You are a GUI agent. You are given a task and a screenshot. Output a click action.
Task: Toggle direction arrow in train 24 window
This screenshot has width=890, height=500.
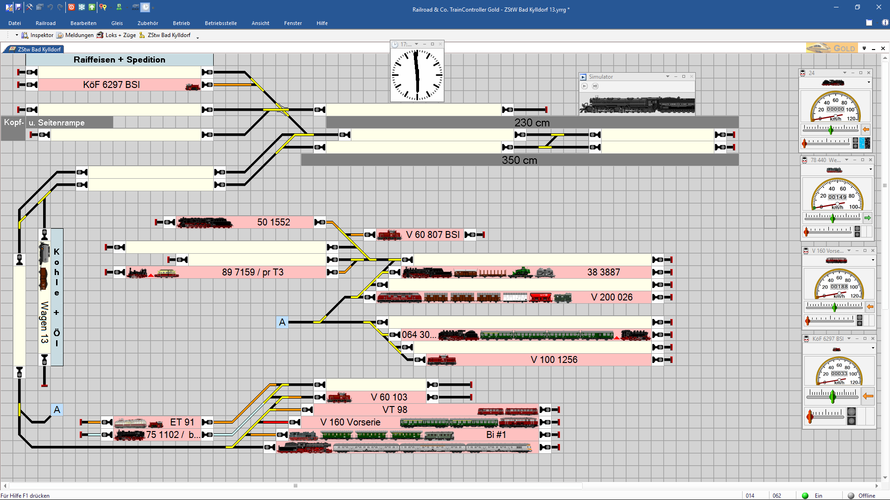click(x=865, y=130)
